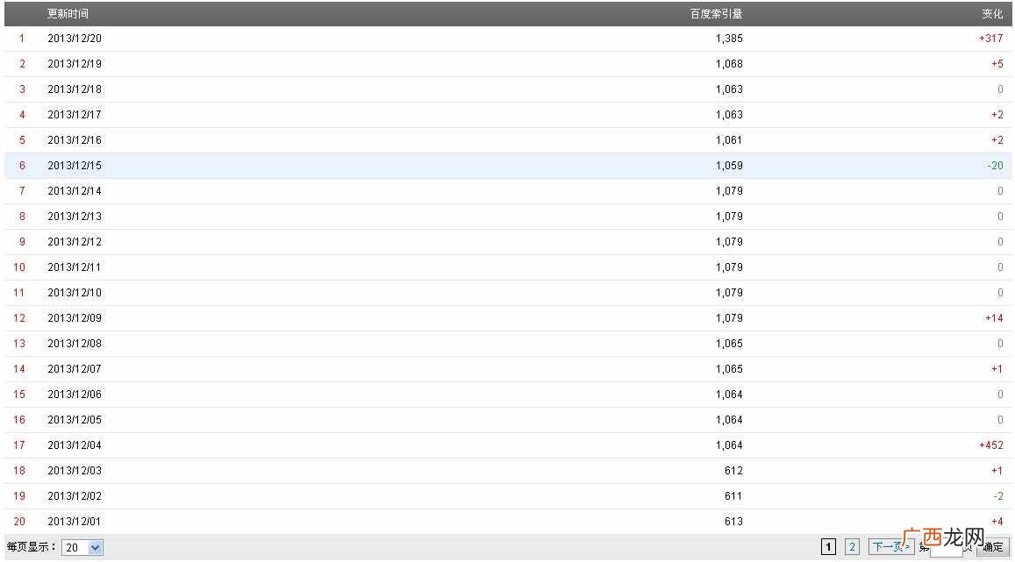Select the date 2013/12/07

[x=75, y=368]
